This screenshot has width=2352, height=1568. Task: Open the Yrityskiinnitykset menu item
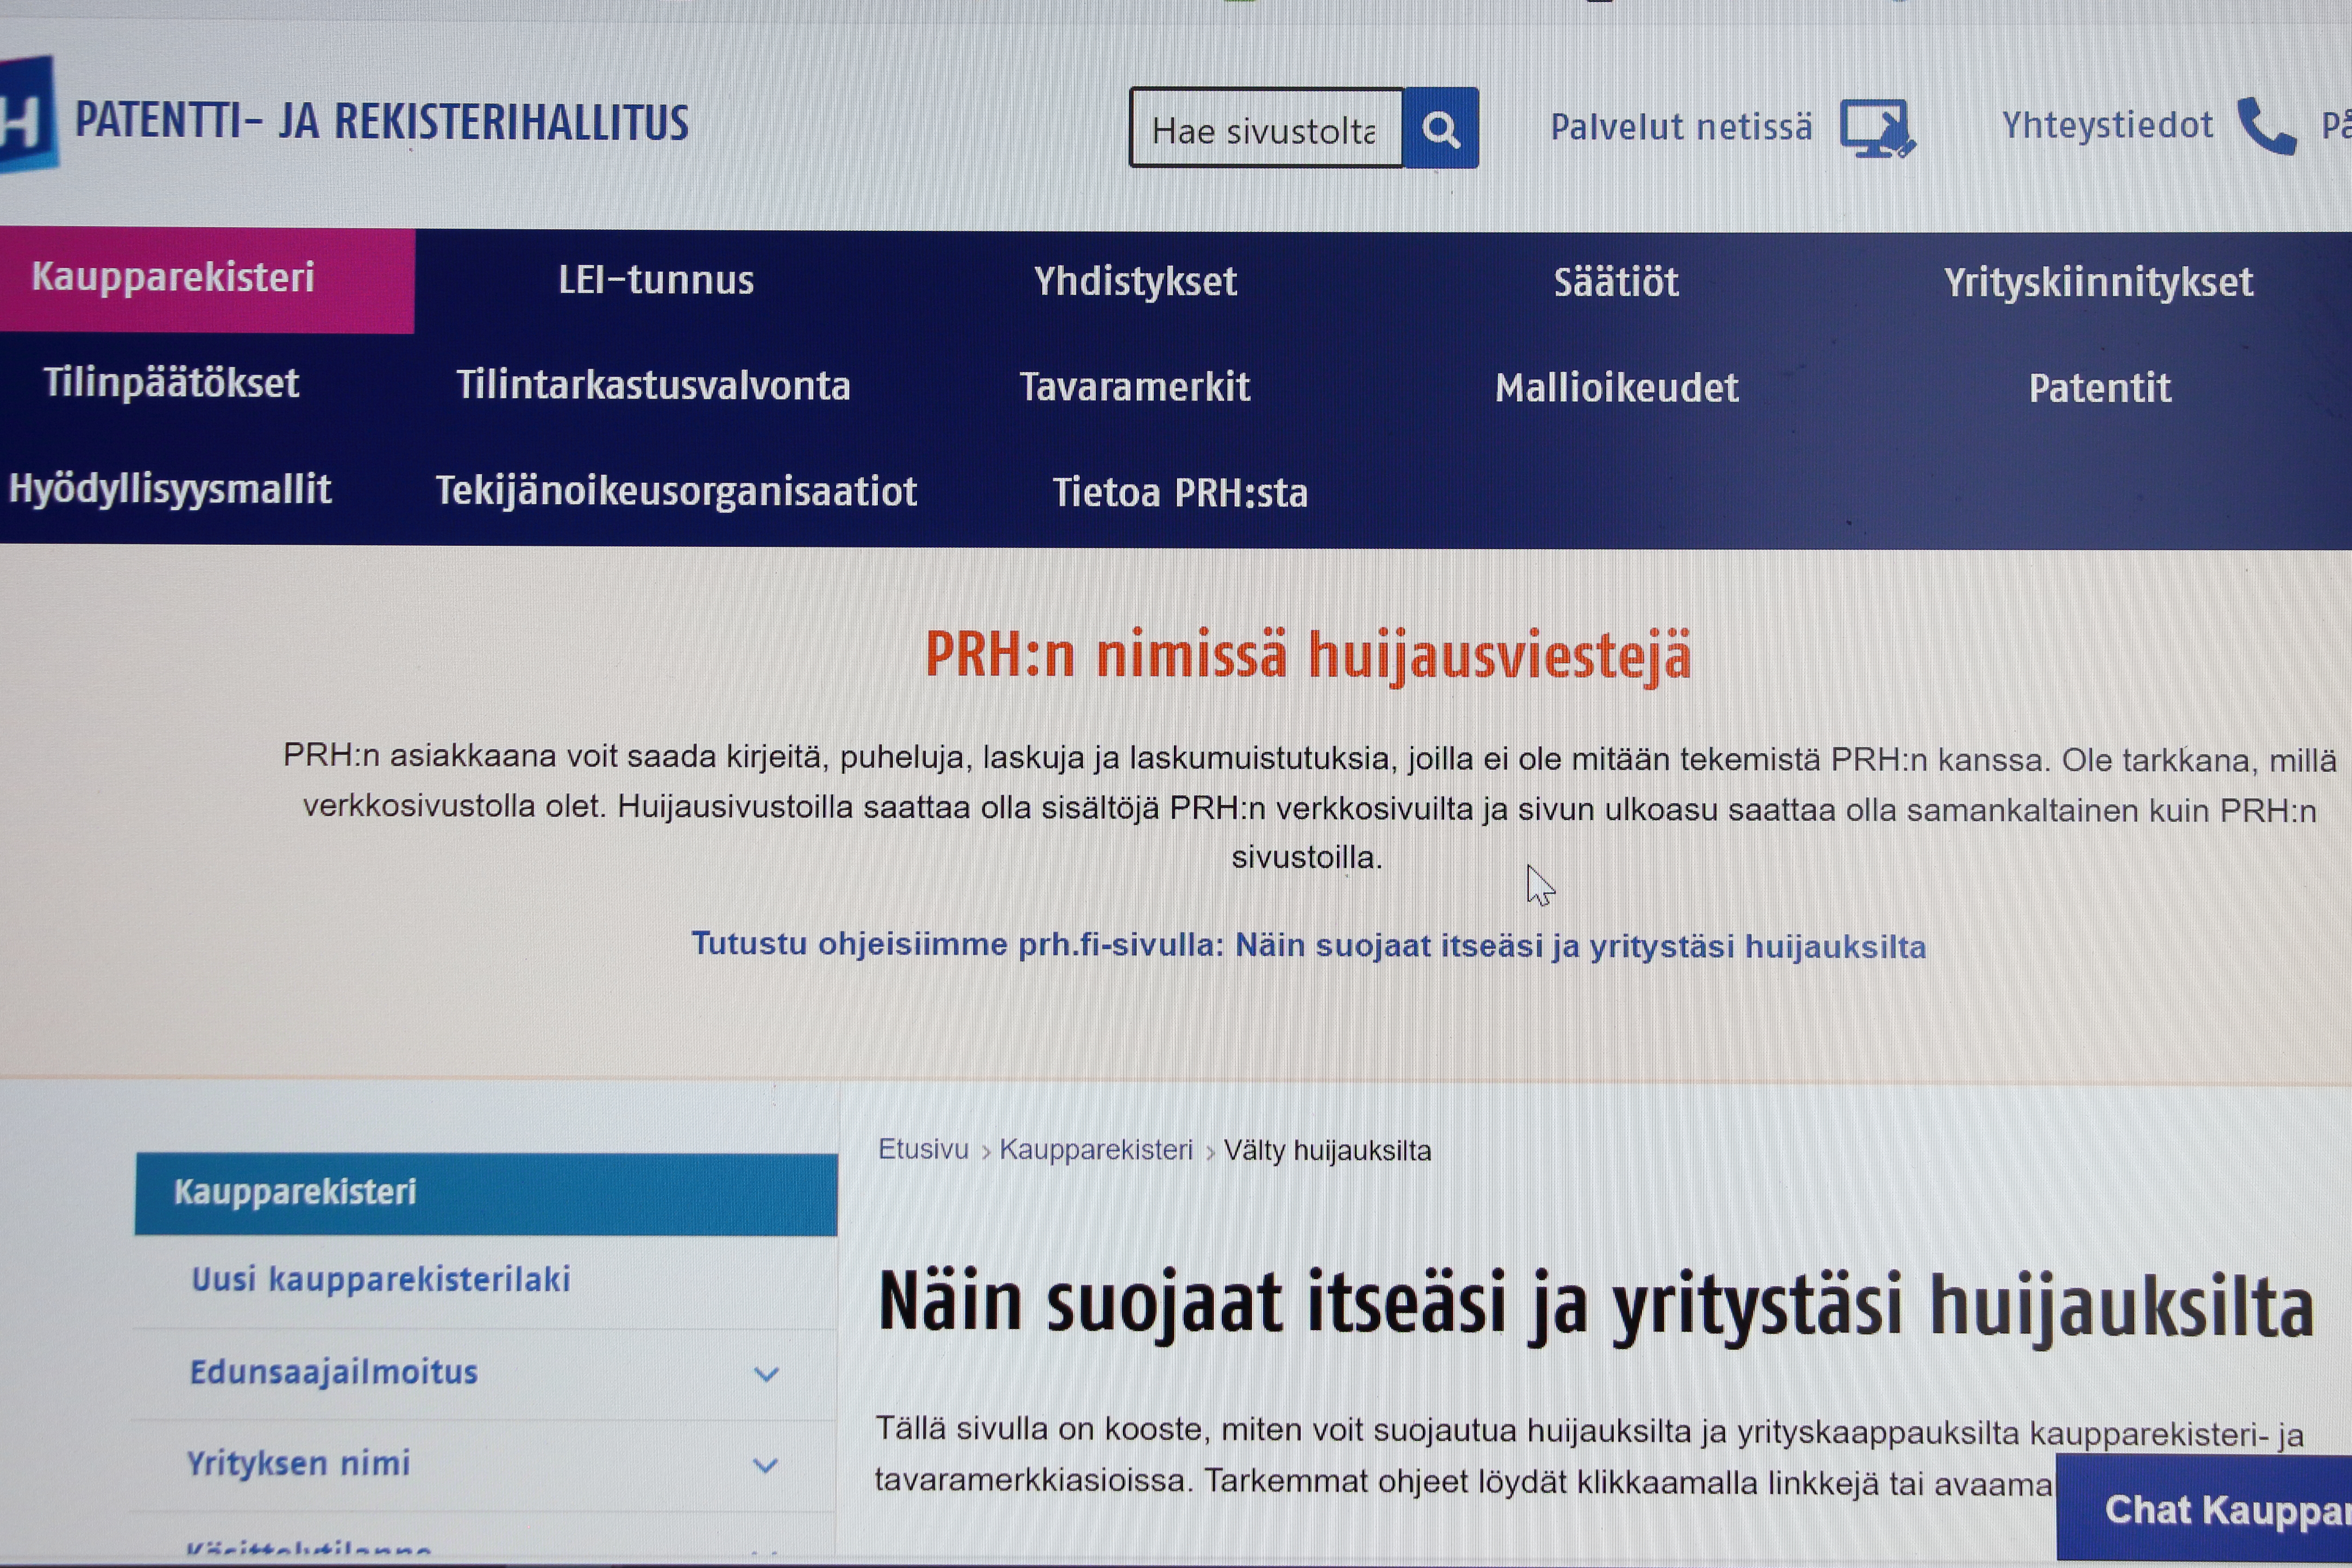point(2099,283)
